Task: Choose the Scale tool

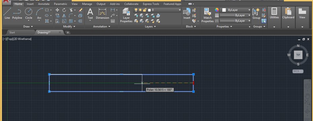Action: (x=64, y=21)
